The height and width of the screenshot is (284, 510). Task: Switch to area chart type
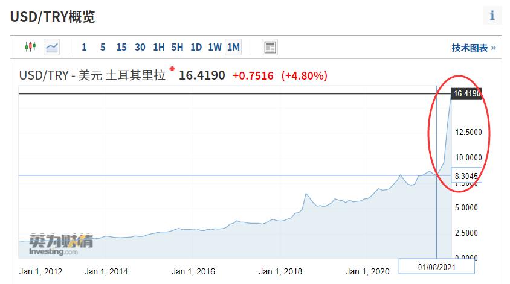[52, 47]
